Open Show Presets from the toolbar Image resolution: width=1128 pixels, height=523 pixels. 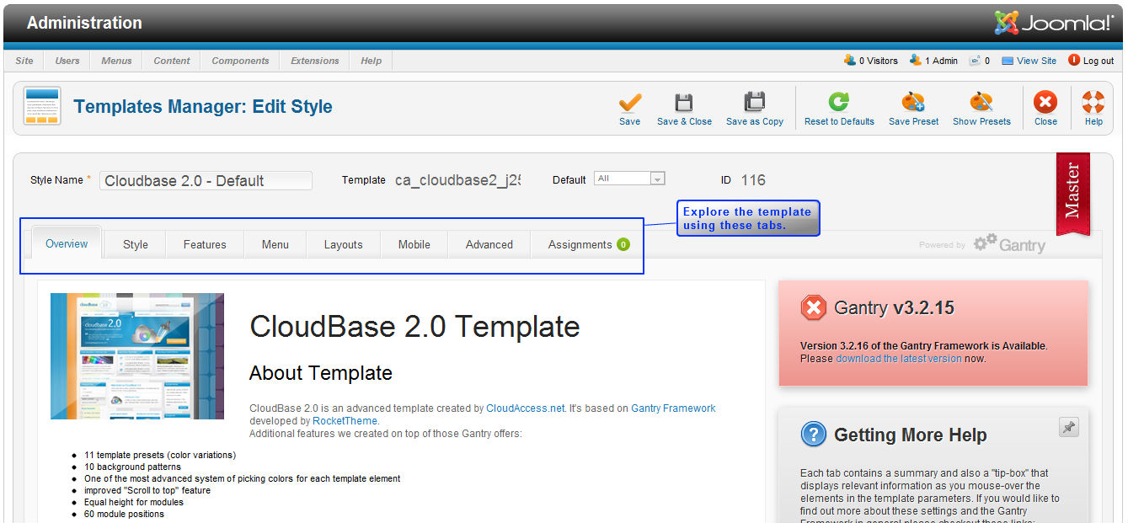(981, 109)
